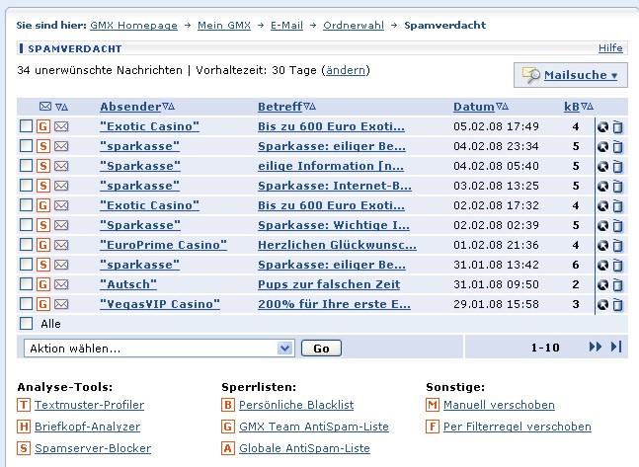Open eilige Information [n... message
This screenshot has height=467, width=639.
(x=331, y=166)
